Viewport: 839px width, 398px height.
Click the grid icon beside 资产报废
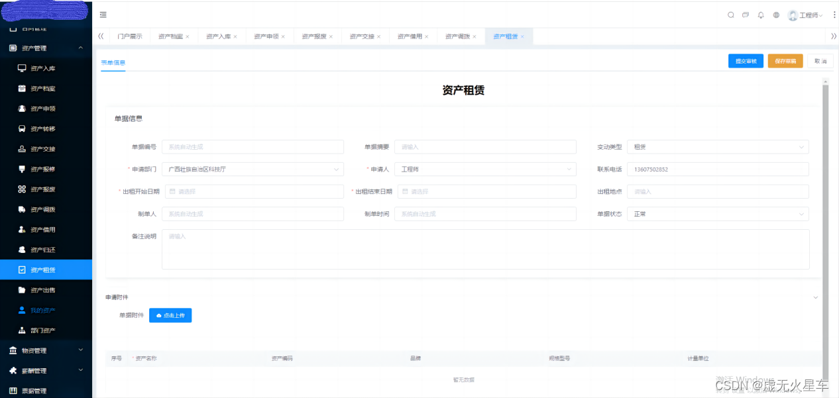[22, 189]
